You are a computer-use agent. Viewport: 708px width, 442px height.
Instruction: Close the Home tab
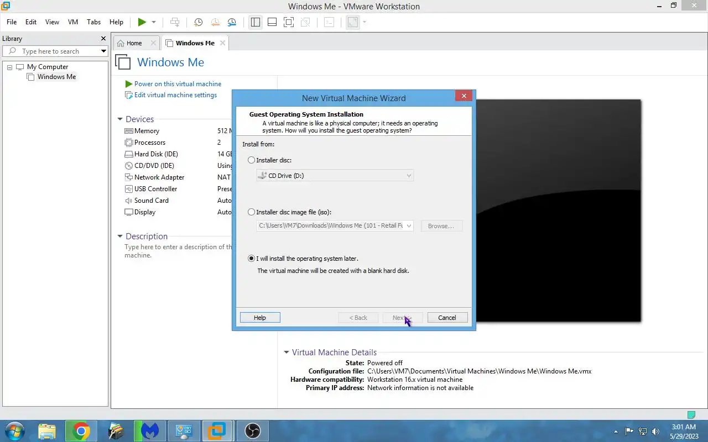(153, 43)
